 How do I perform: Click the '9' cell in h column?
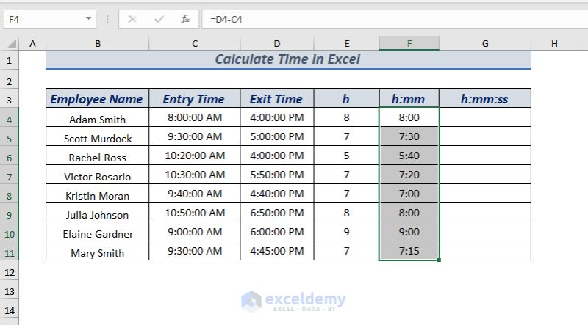coord(346,232)
